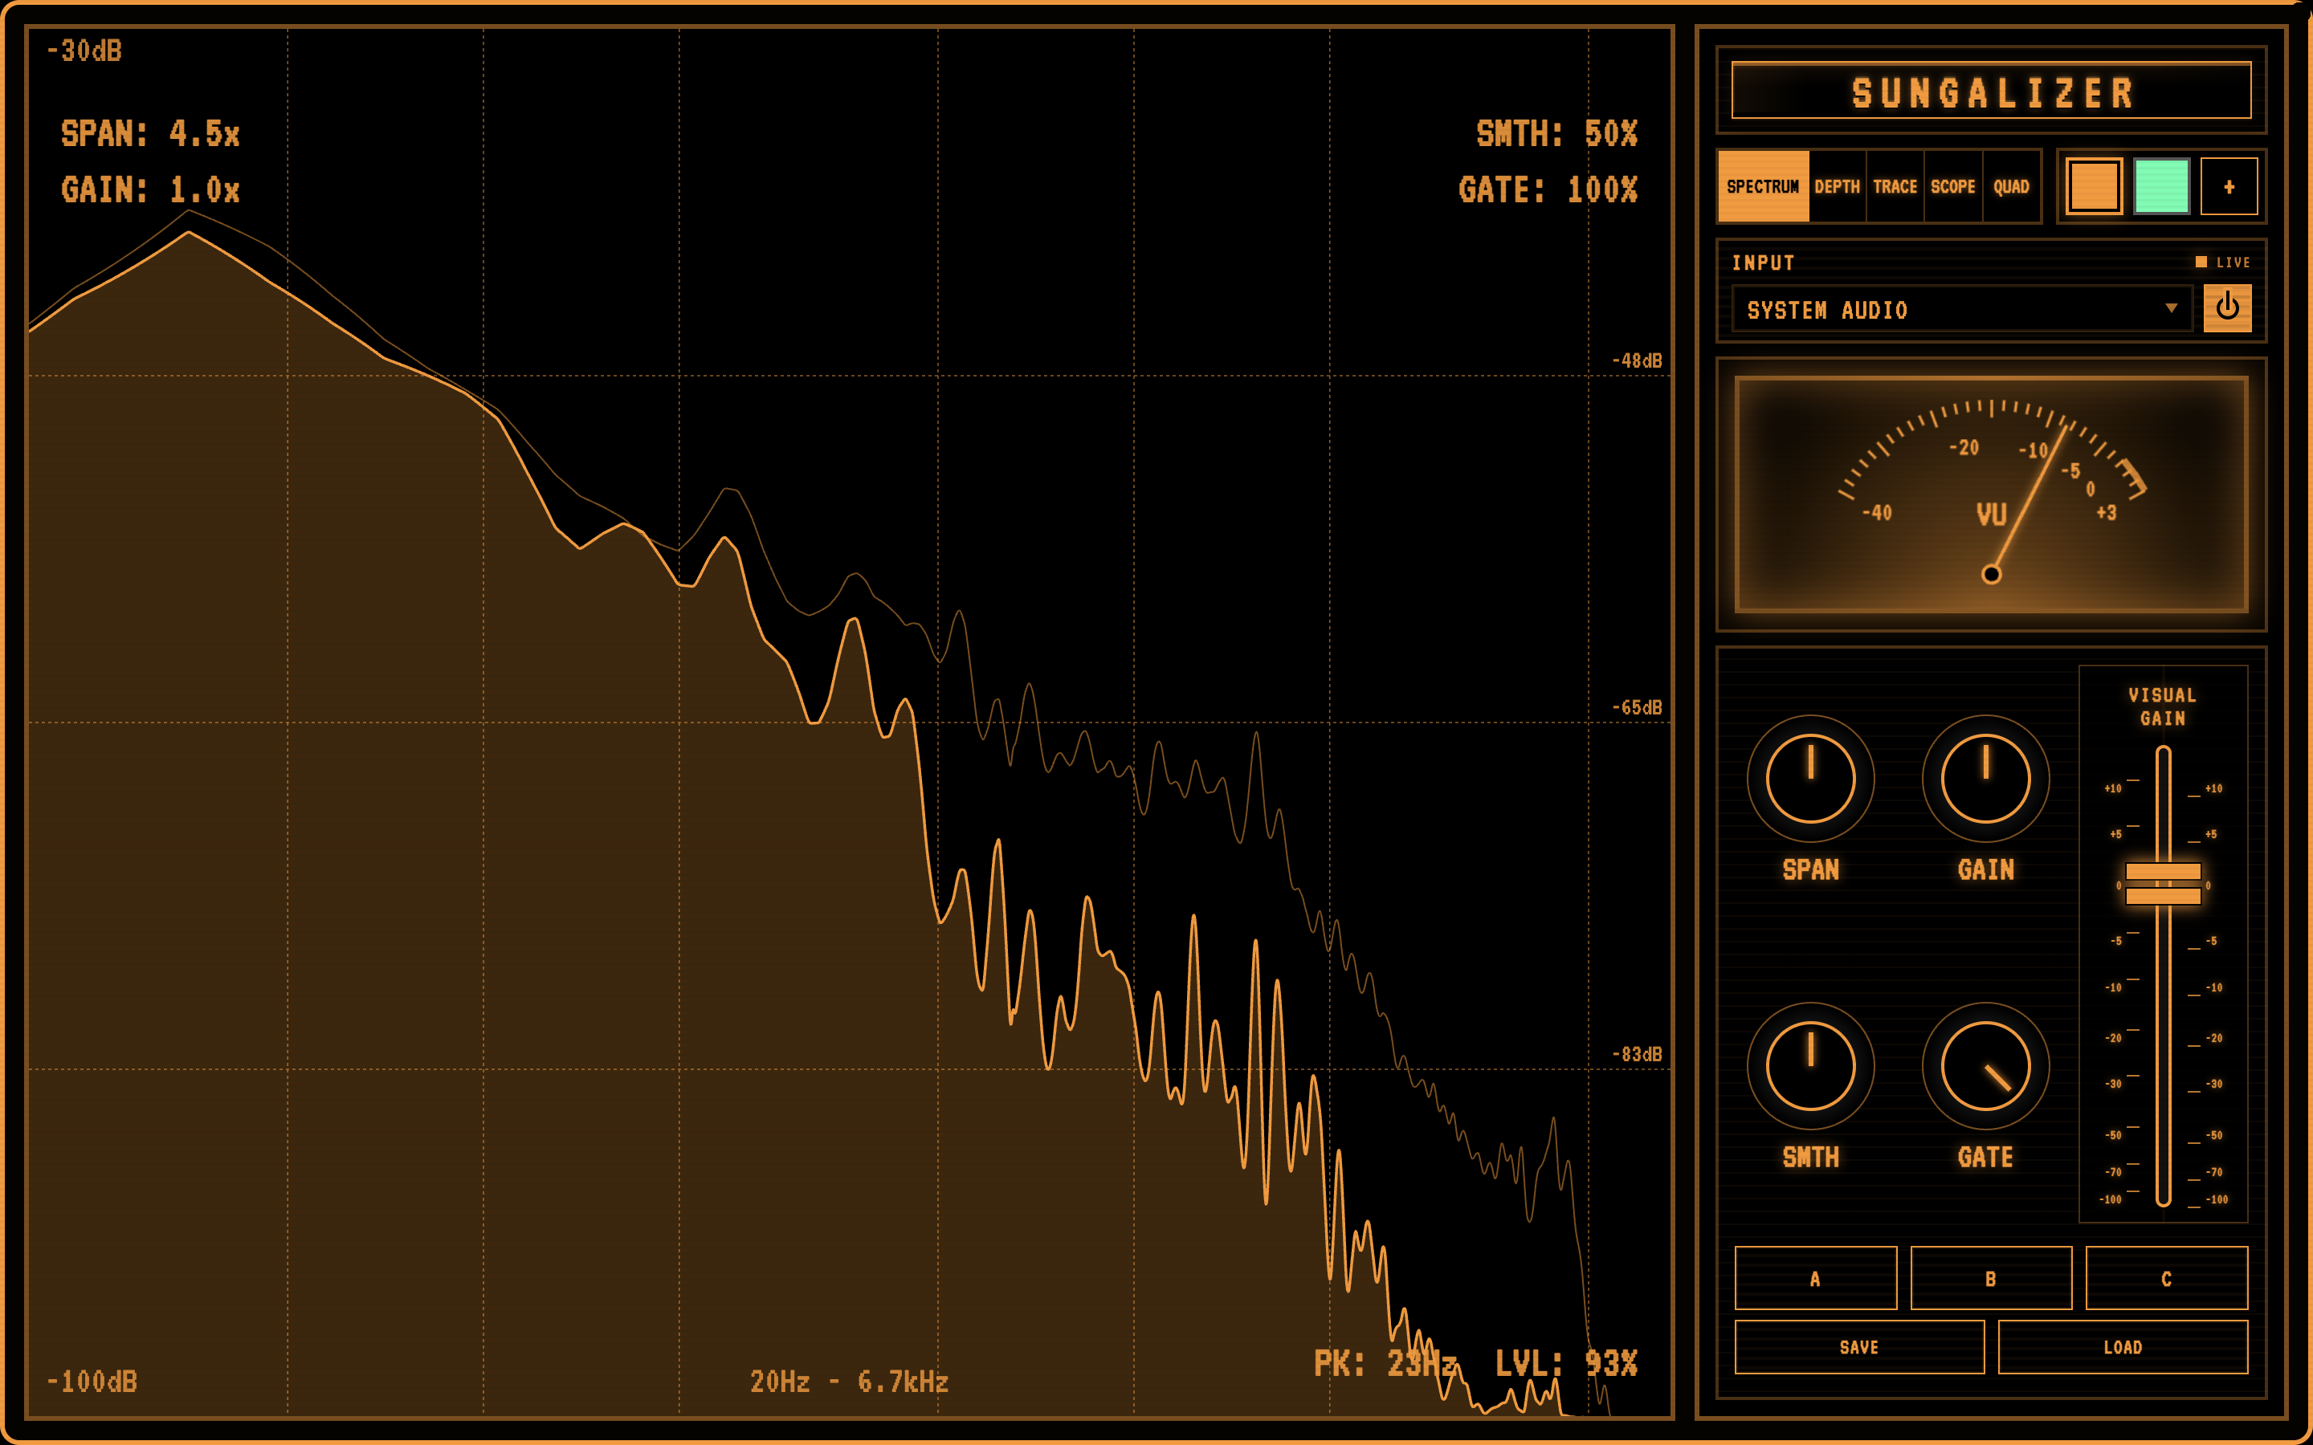The image size is (2313, 1445).
Task: Click the -48dB gridline label
Action: (1636, 360)
